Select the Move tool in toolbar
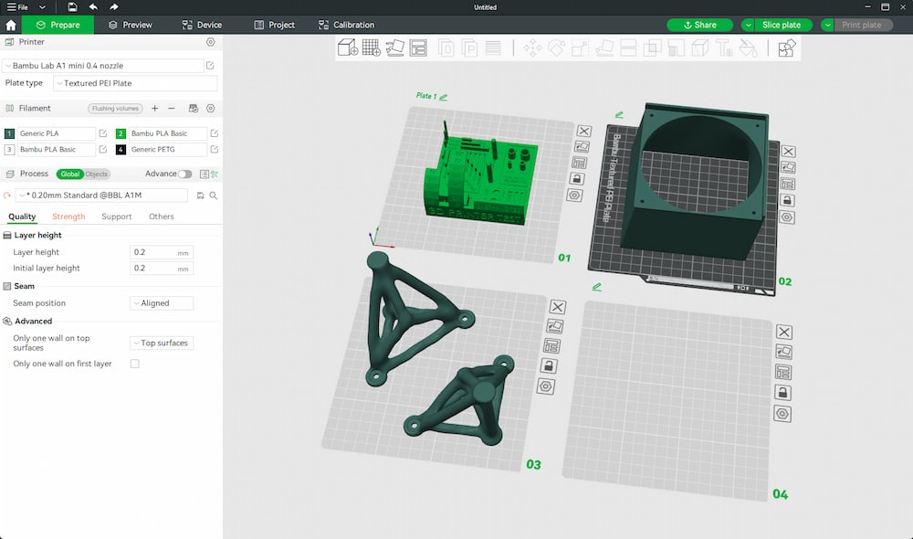 (532, 48)
